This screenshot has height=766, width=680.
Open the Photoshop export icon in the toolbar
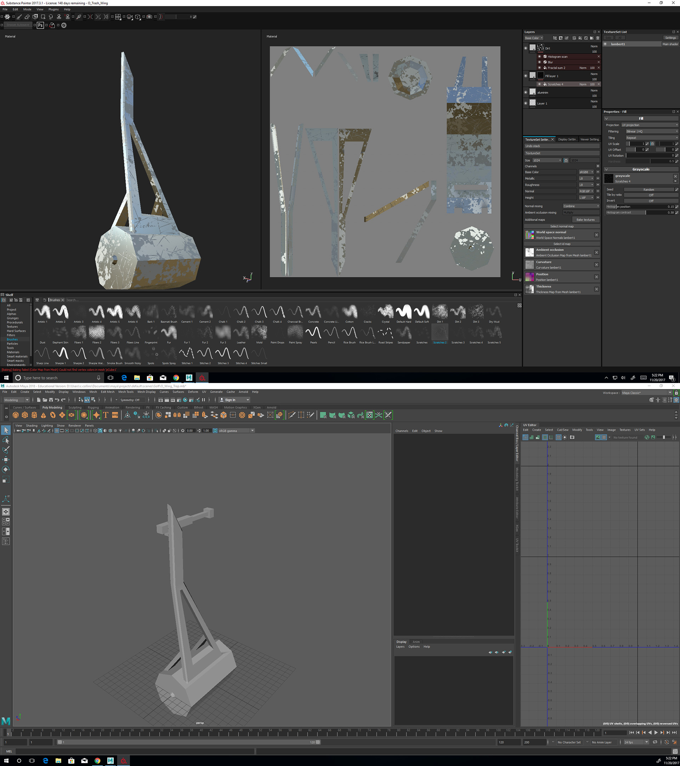tap(40, 26)
